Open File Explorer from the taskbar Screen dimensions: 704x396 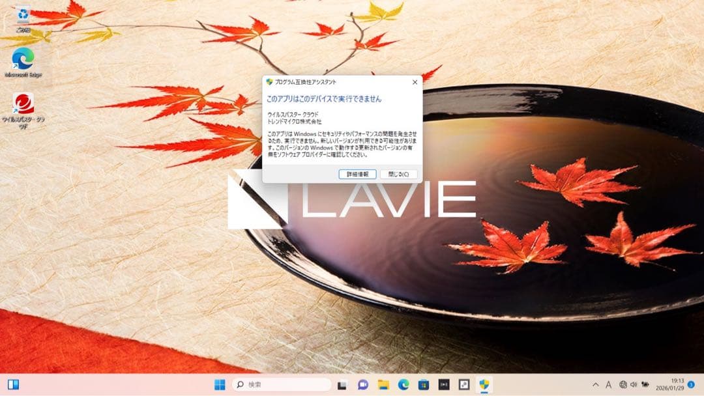click(x=384, y=384)
